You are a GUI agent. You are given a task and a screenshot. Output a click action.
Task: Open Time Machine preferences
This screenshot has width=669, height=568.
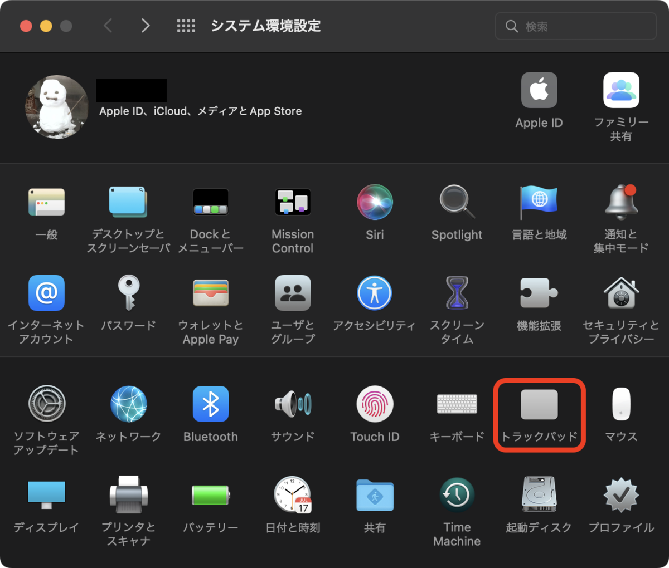point(457,495)
